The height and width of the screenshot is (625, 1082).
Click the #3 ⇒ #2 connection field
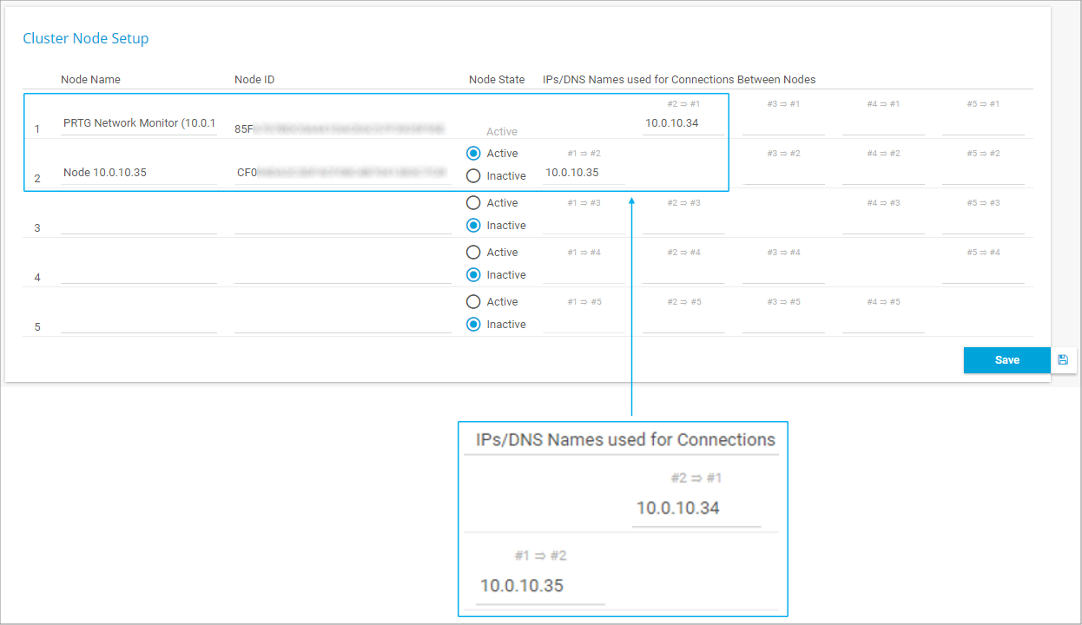(x=783, y=174)
